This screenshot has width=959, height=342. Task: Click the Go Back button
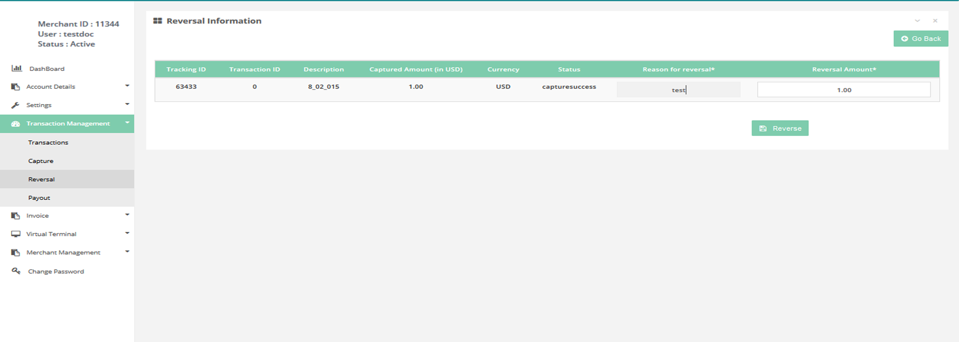tap(921, 39)
